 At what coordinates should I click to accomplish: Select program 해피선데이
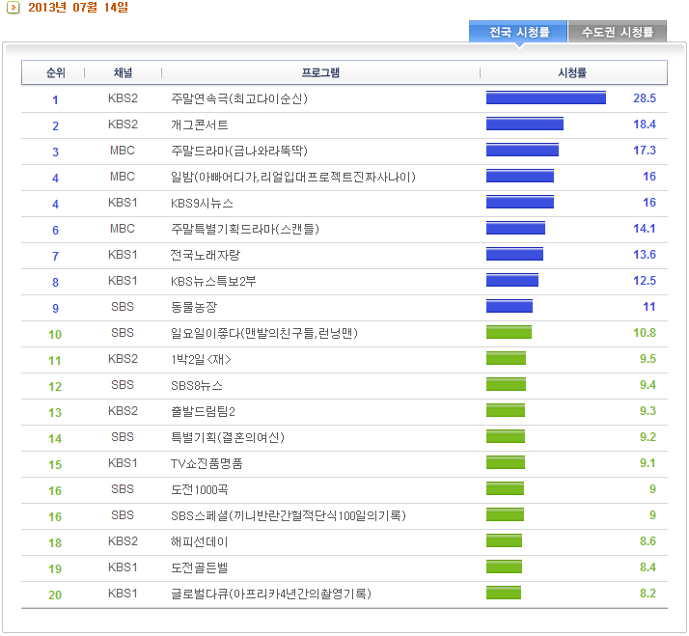(x=200, y=541)
